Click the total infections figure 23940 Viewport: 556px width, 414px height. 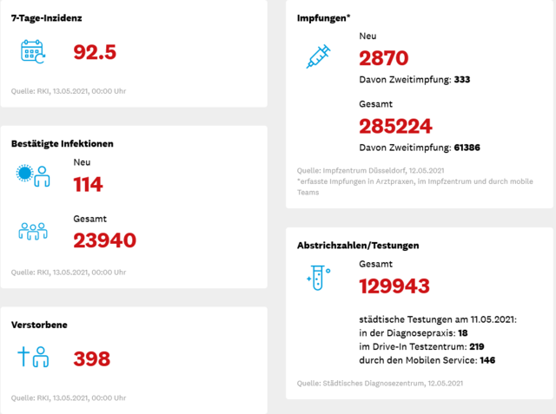pyautogui.click(x=104, y=240)
